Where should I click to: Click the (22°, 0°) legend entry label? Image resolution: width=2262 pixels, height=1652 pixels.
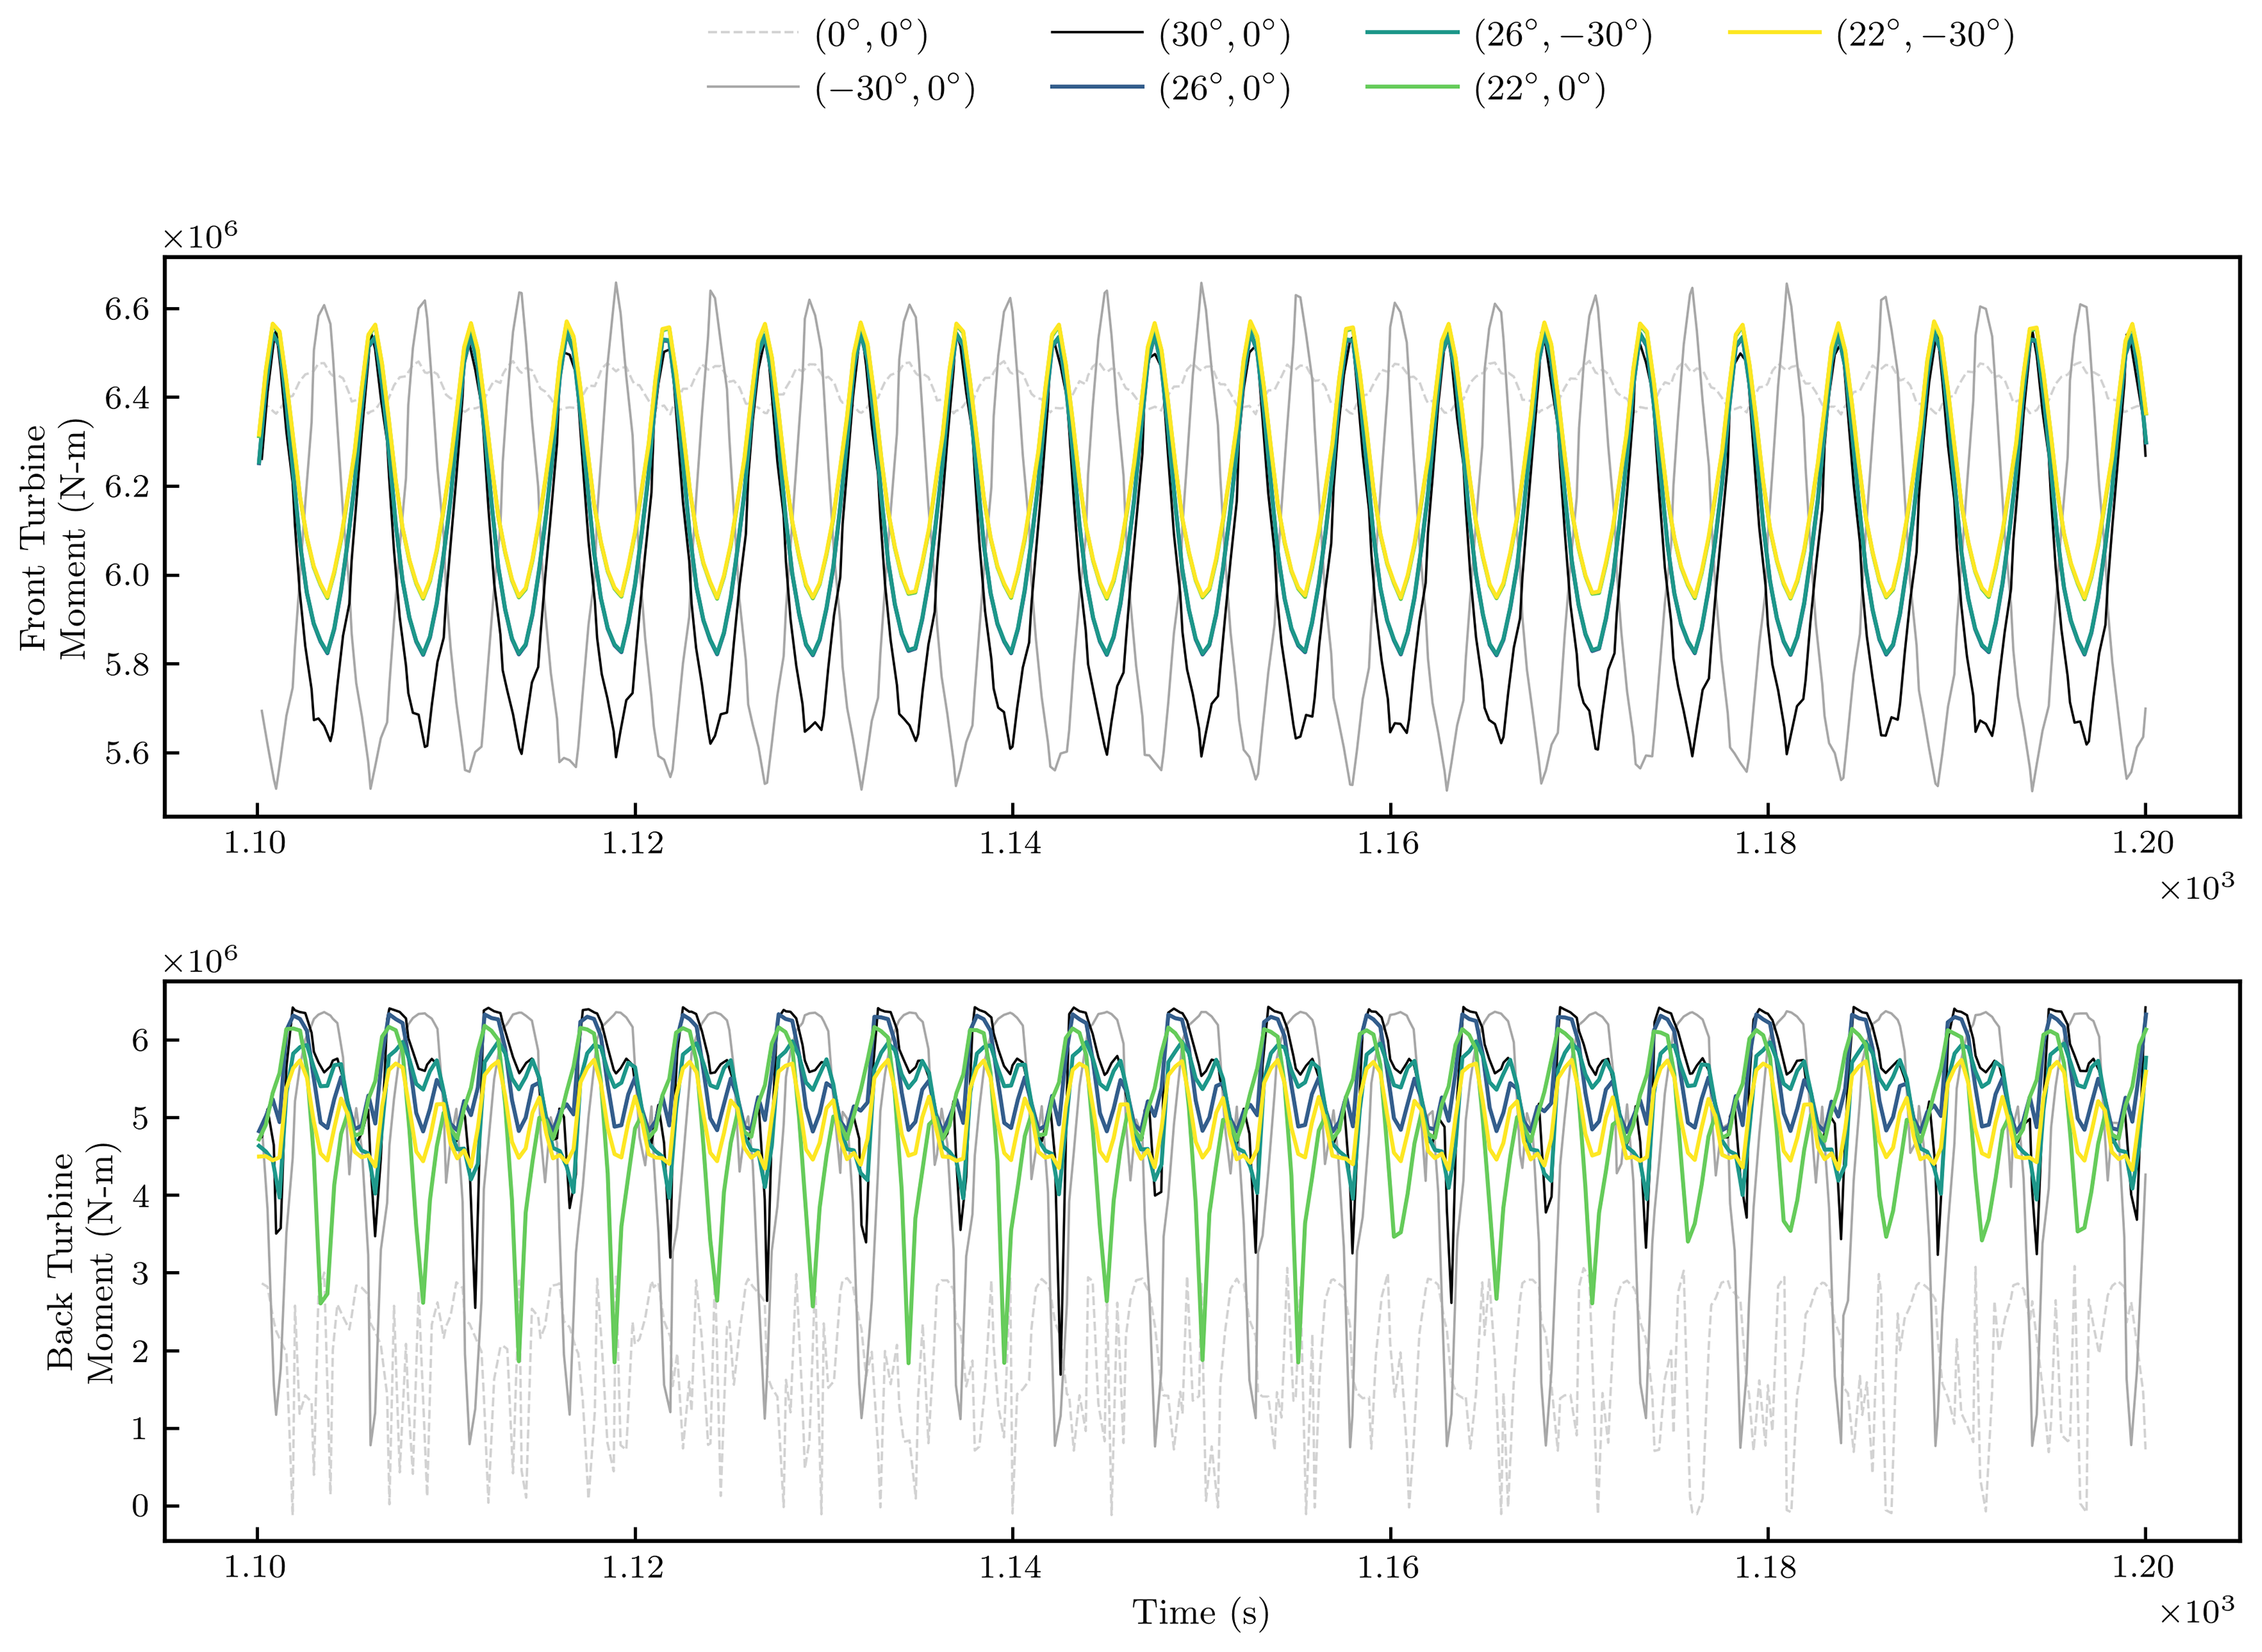[x=1539, y=89]
